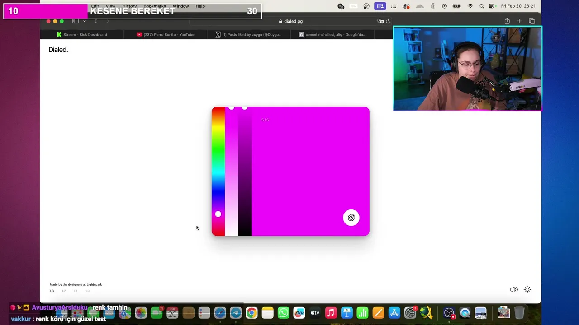Click the light tint strip handle
The height and width of the screenshot is (325, 579).
click(x=231, y=107)
